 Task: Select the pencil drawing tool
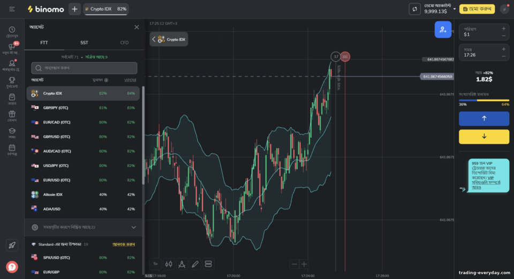pos(195,264)
